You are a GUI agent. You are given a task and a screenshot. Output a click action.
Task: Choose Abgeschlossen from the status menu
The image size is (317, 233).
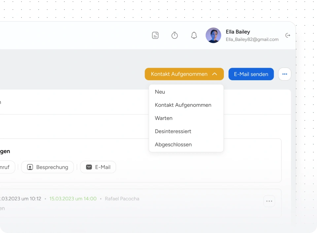click(x=173, y=145)
